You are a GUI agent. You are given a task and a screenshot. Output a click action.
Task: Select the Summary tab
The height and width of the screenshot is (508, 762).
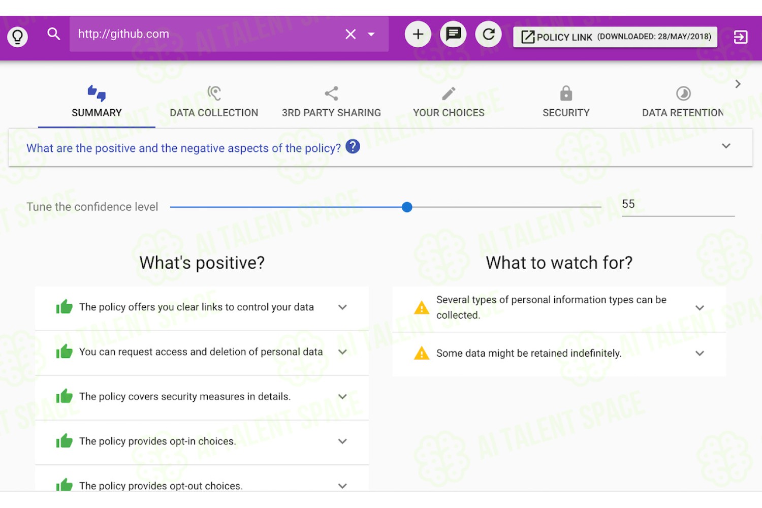97,102
